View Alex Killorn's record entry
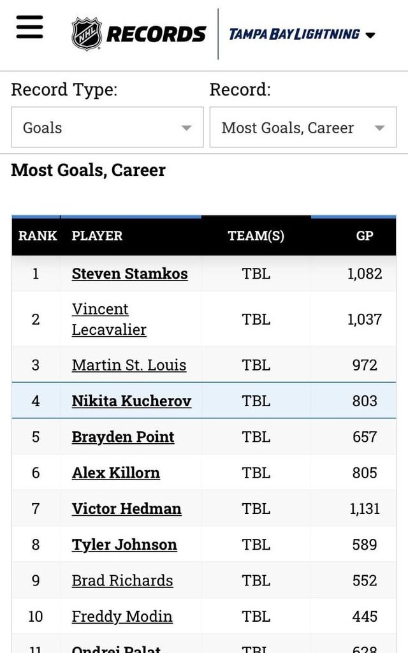The width and height of the screenshot is (408, 653). tap(115, 473)
